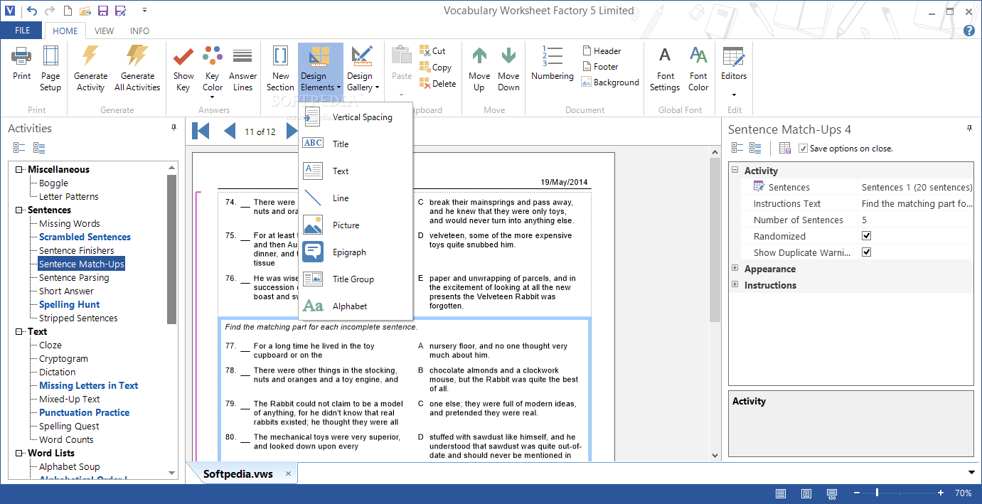The height and width of the screenshot is (504, 982).
Task: Click the Copy icon
Action: (425, 68)
